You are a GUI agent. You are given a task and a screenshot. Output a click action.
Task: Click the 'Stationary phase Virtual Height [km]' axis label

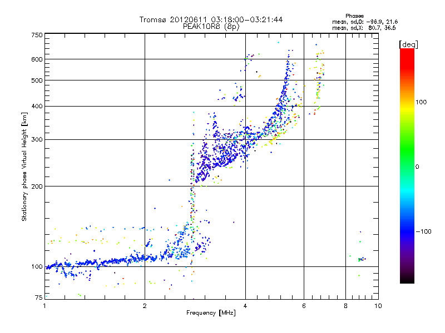click(24, 167)
